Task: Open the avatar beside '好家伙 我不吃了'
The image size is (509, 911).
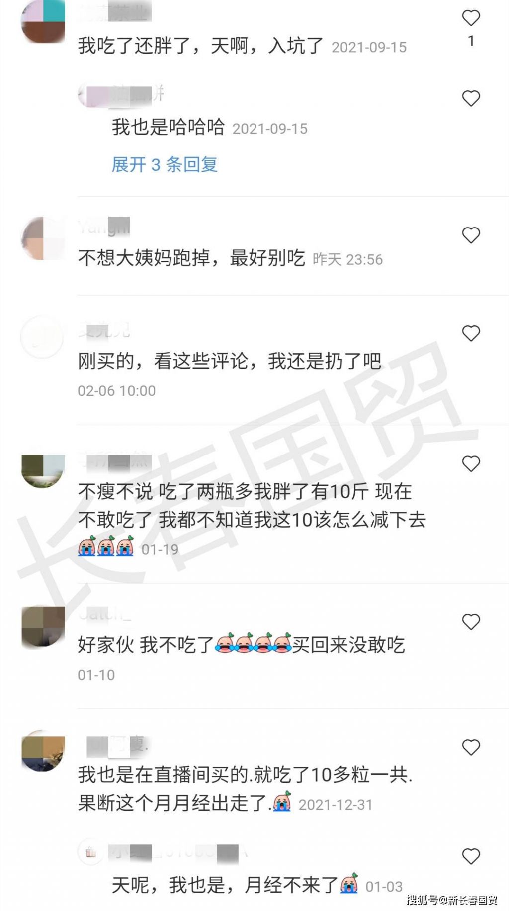Action: [x=43, y=627]
